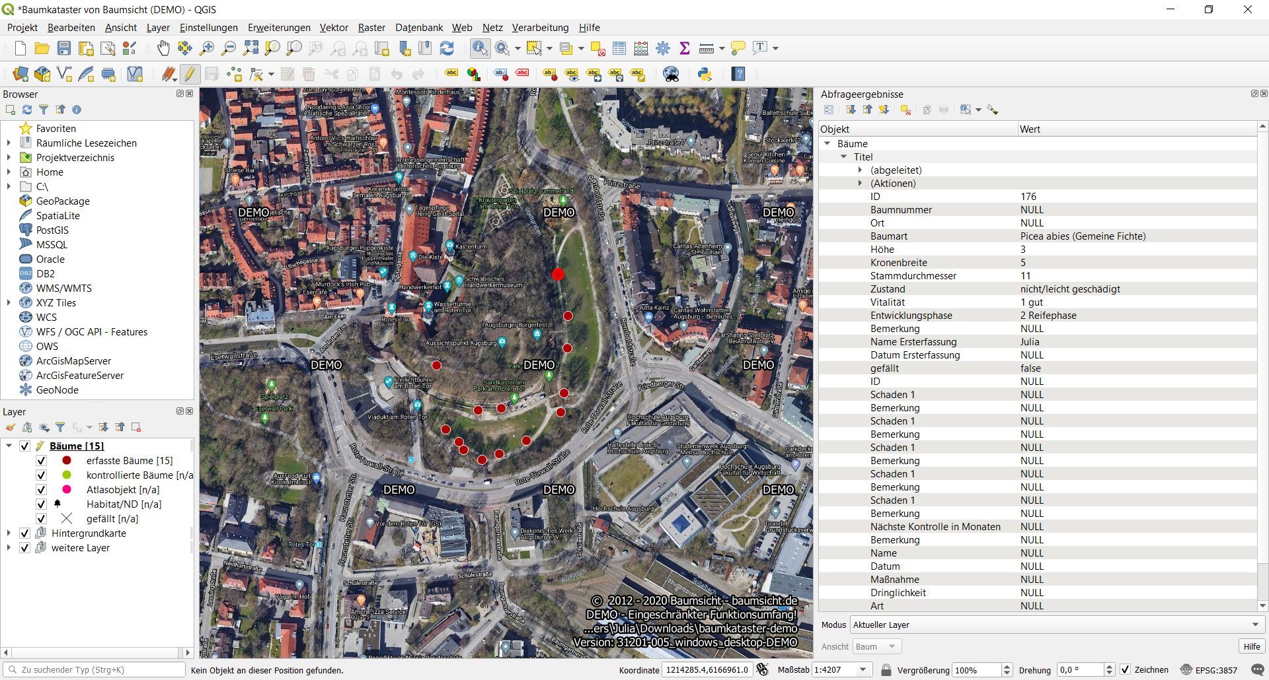Viewport: 1269px width, 680px height.
Task: Collapse the Titel node in results
Action: pos(843,156)
